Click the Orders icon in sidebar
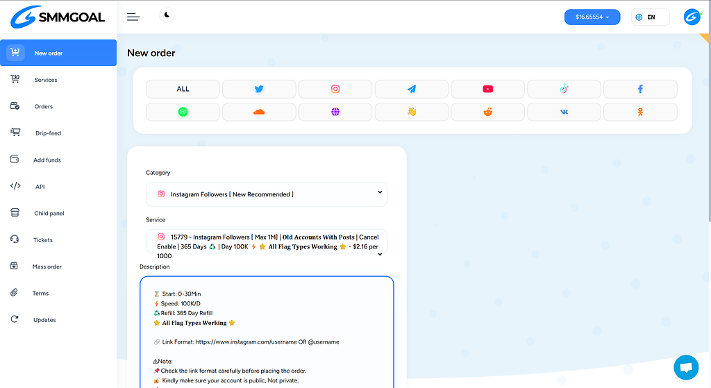This screenshot has width=711, height=388. pos(15,106)
